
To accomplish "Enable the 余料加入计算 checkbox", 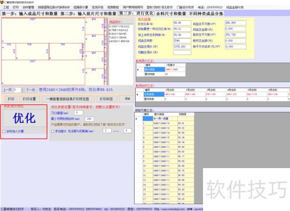I will tap(4, 131).
